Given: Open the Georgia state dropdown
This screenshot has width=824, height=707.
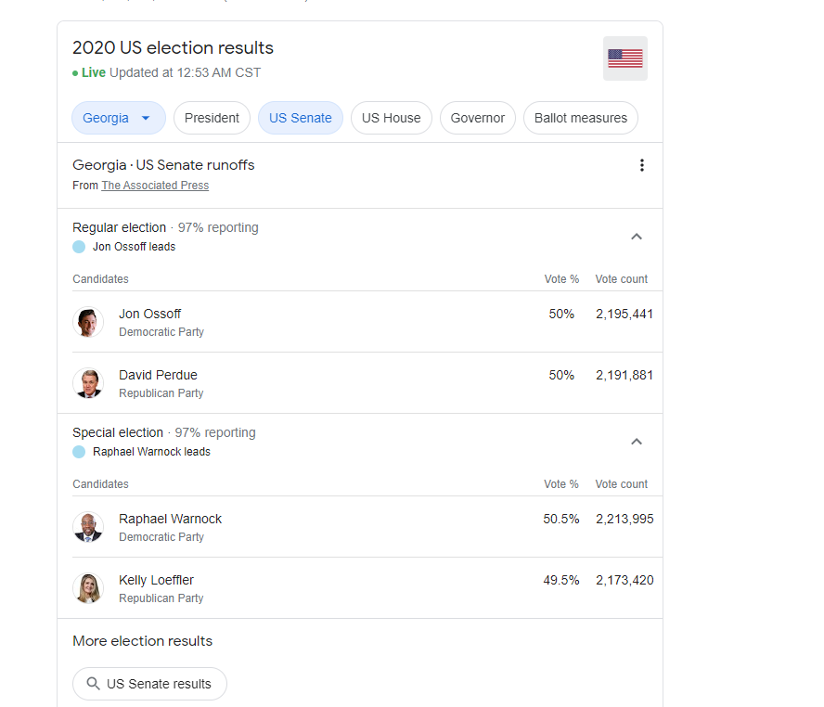Looking at the screenshot, I should 118,118.
